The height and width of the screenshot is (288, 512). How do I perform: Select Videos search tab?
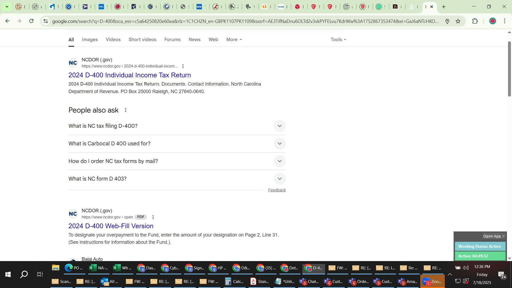tap(113, 39)
